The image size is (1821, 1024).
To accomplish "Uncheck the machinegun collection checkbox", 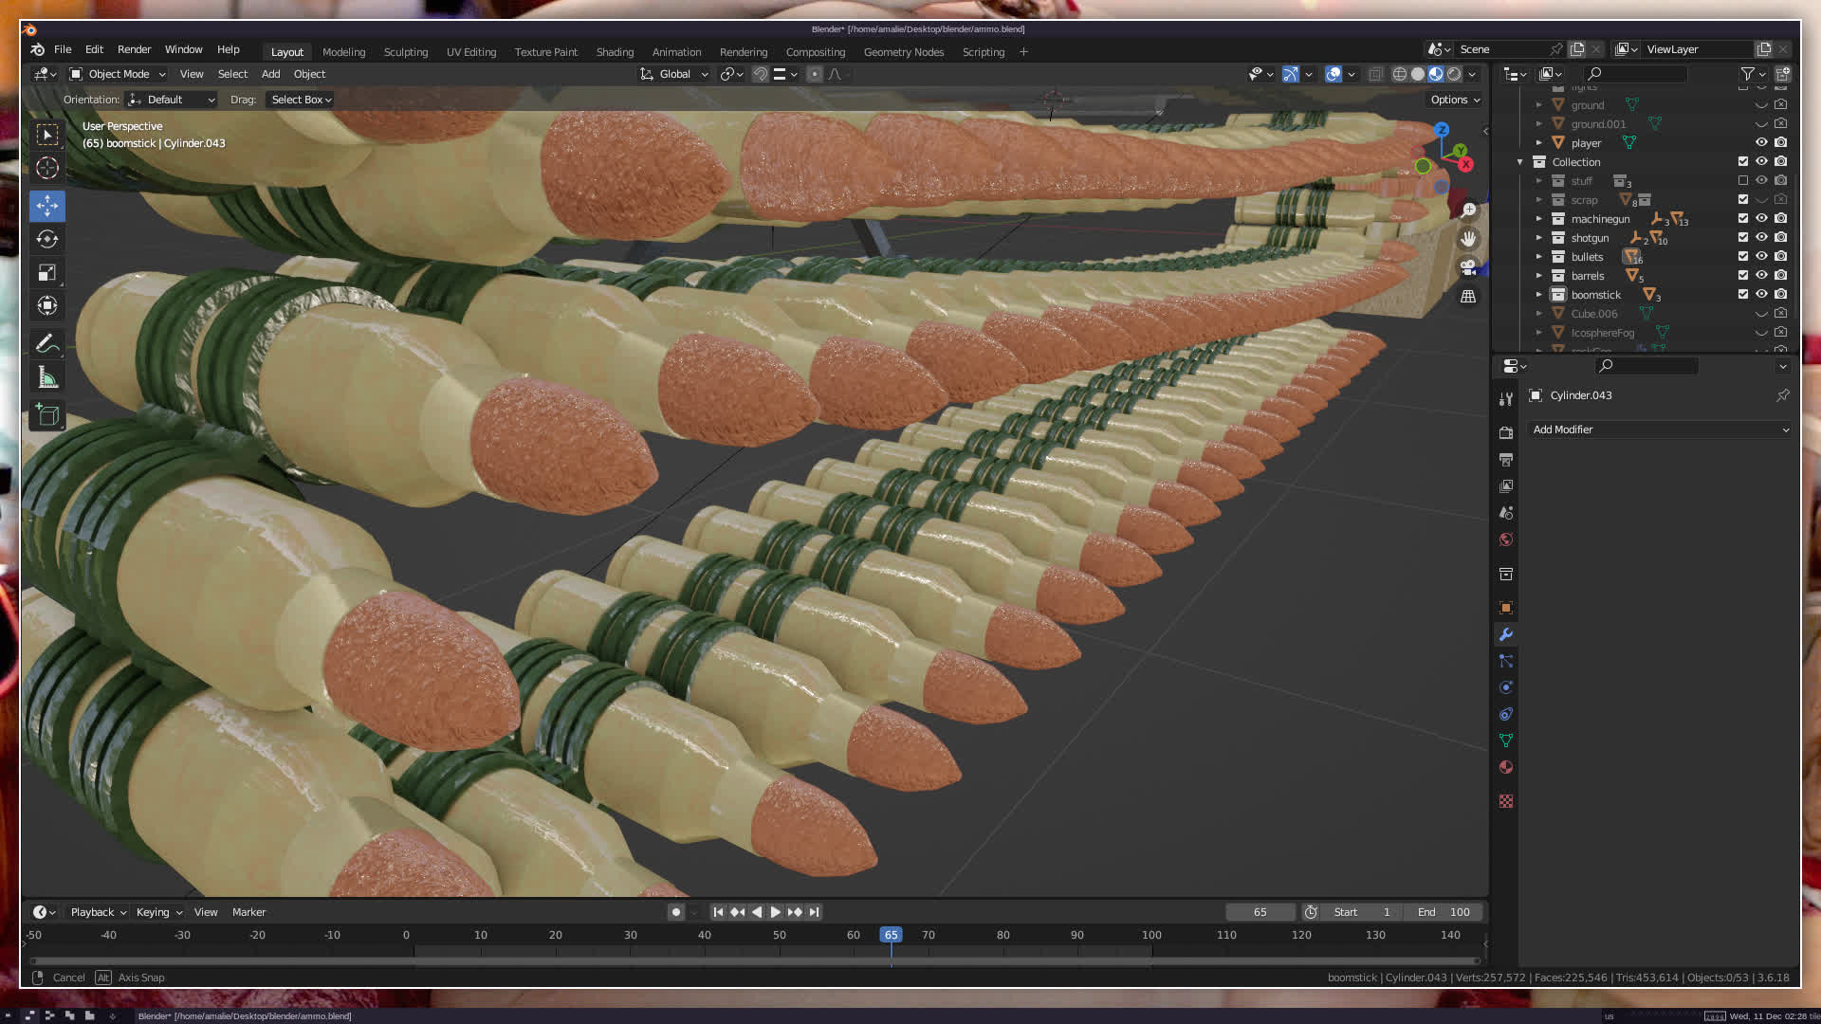I will pos(1742,219).
